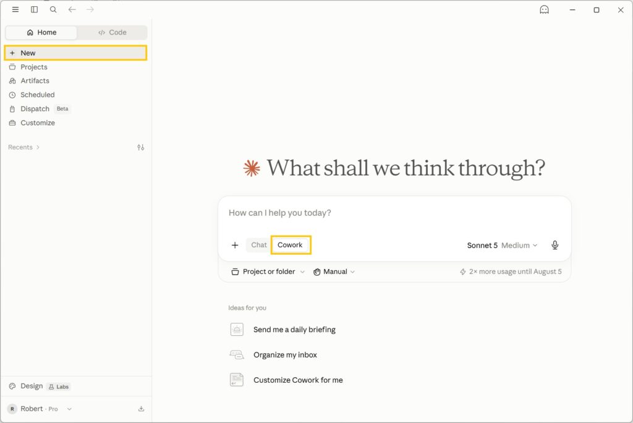Toggle the sidebar panel icon
This screenshot has height=423, width=633.
coord(35,9)
